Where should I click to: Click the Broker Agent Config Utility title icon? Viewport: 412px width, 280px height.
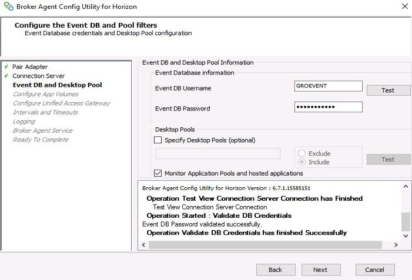coord(9,6)
